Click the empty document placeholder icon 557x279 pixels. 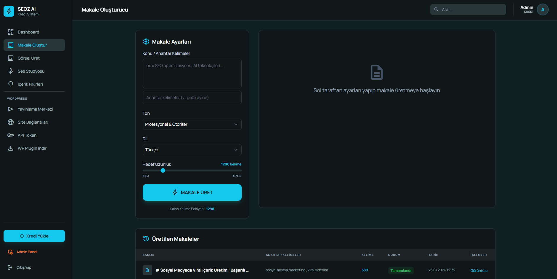377,72
